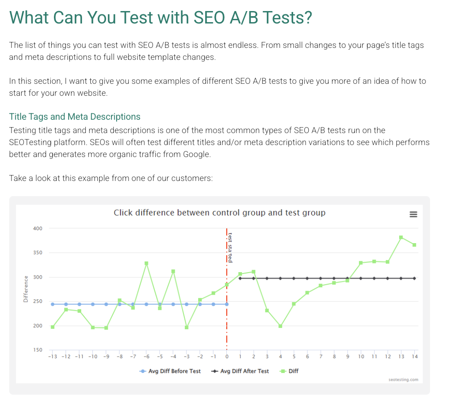Open the seotesting.com chart credit link
Image resolution: width=466 pixels, height=402 pixels.
point(403,380)
